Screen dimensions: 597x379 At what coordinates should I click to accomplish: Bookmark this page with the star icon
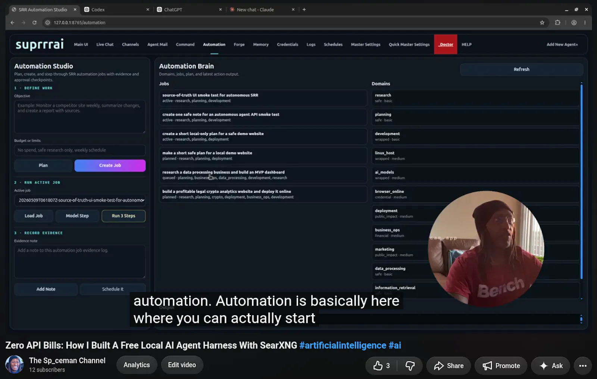pyautogui.click(x=542, y=22)
